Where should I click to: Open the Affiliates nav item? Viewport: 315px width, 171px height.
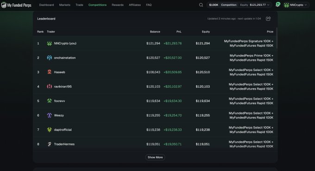click(x=135, y=5)
